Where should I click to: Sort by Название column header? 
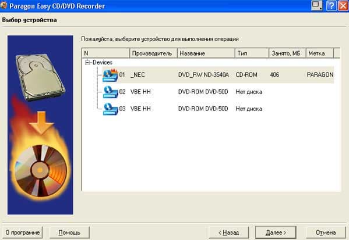(x=206, y=53)
